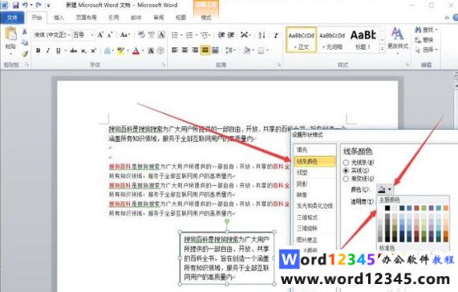Image resolution: width=458 pixels, height=292 pixels.
Task: Open the font size dropdown
Action: click(92, 35)
